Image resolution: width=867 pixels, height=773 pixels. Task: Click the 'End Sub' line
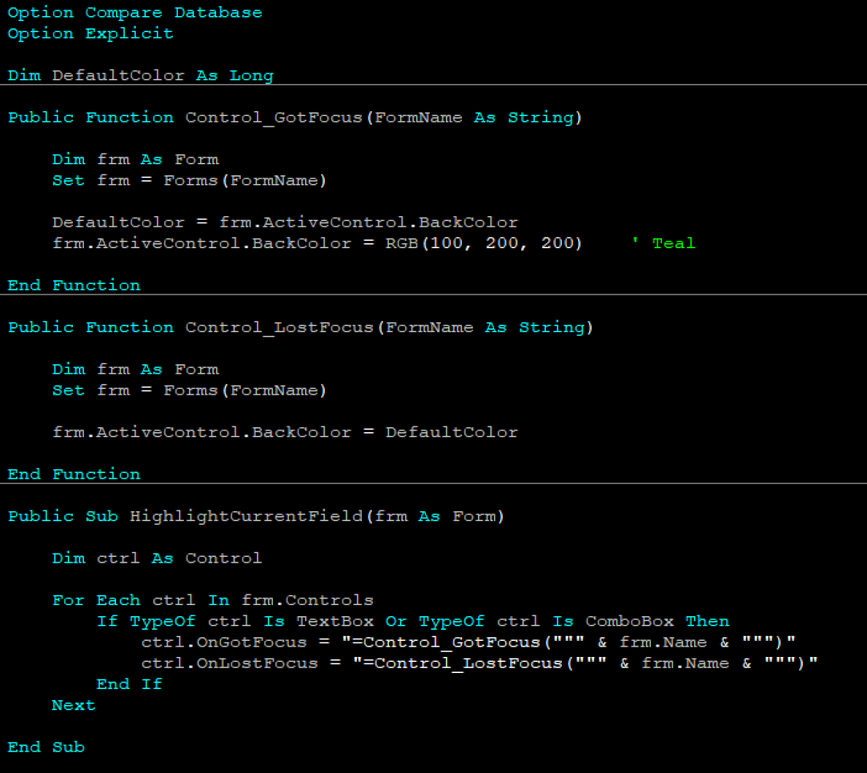tap(47, 747)
